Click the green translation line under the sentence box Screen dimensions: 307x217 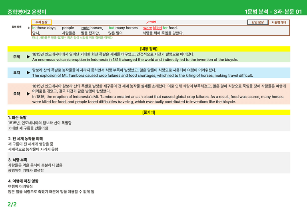(72, 38)
